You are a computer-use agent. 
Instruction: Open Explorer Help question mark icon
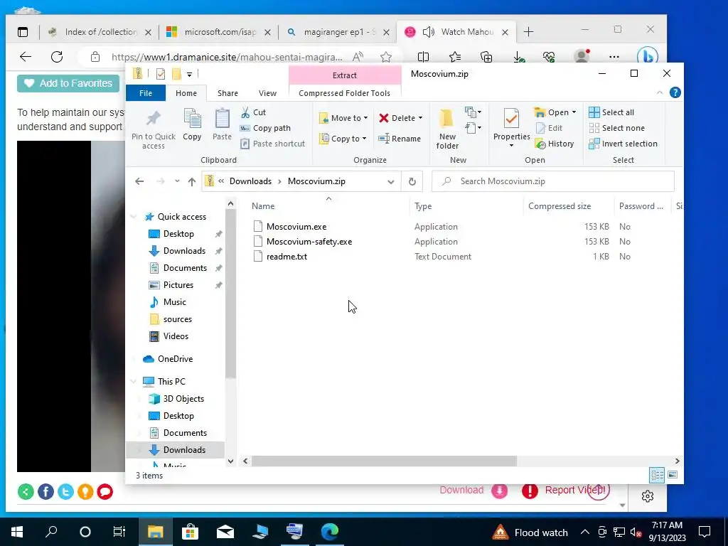[x=675, y=93]
